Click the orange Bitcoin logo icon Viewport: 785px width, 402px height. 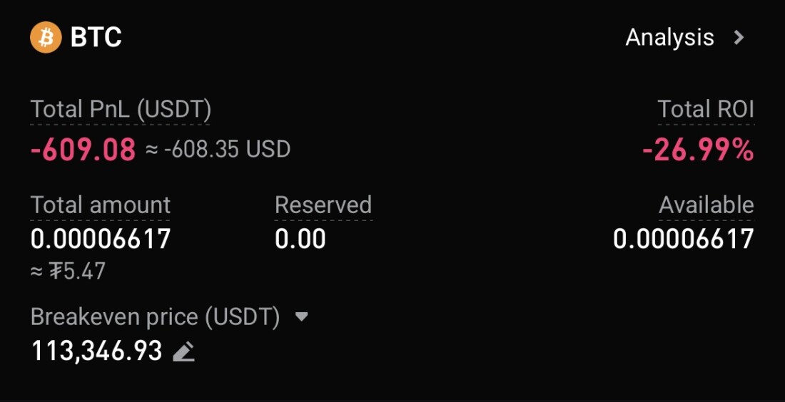(x=46, y=37)
